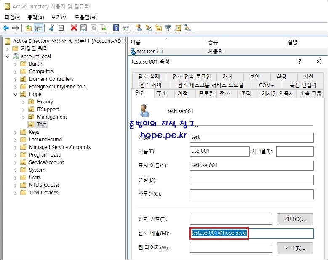The image size is (328, 260).
Task: Toggle show/hide action pane icon
Action: point(126,28)
